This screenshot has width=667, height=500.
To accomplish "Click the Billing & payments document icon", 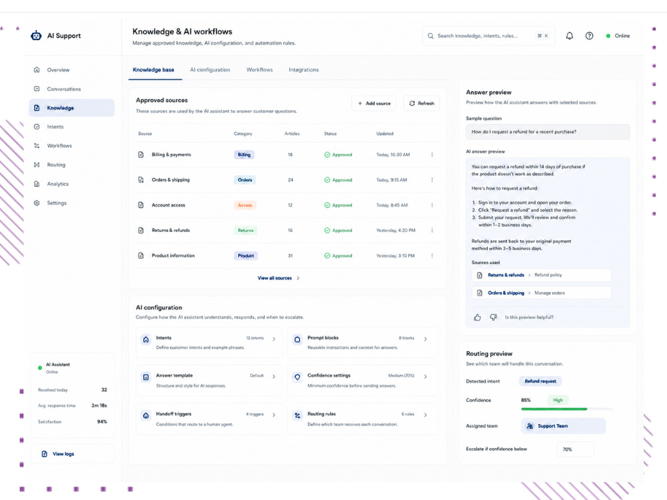I will (141, 155).
